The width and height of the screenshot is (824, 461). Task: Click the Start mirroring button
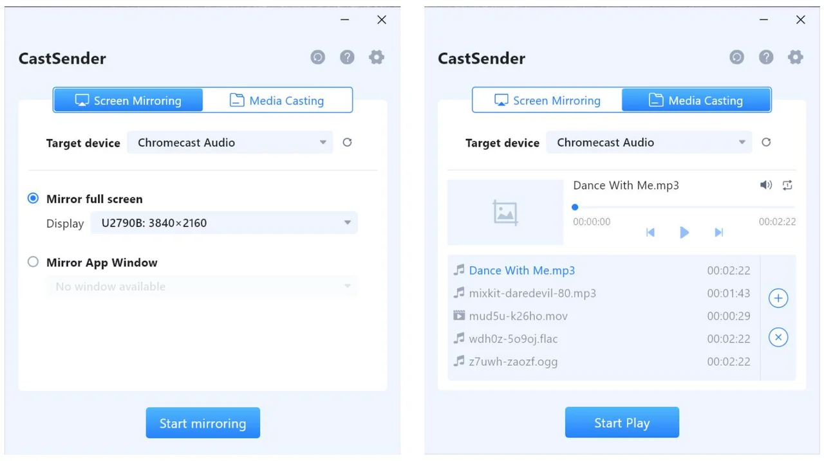pos(203,423)
